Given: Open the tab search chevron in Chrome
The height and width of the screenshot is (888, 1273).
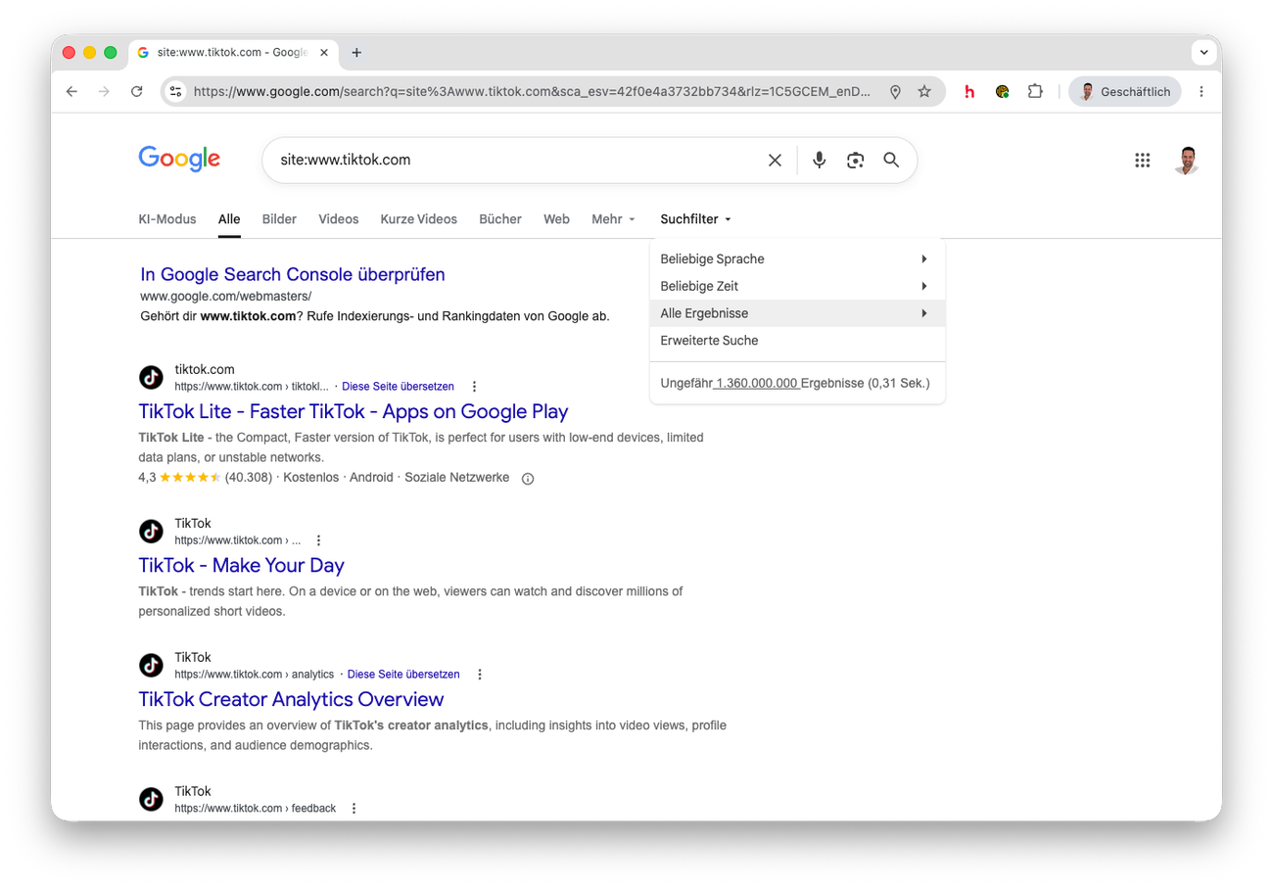Looking at the screenshot, I should (x=1203, y=52).
